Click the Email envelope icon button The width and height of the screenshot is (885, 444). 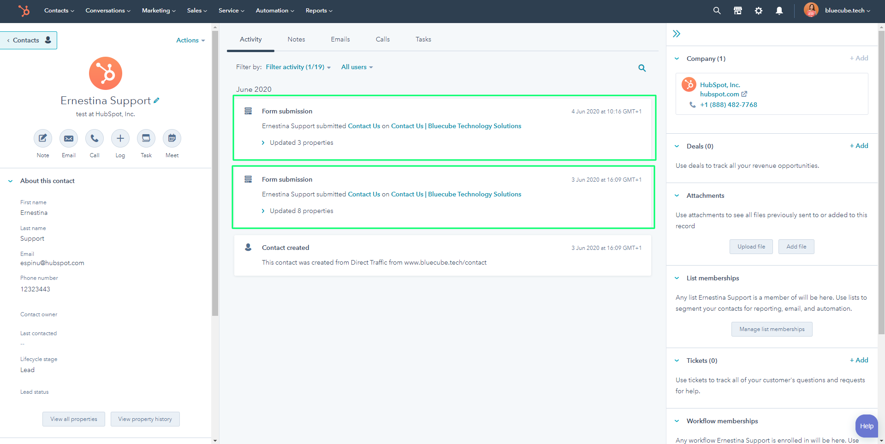(69, 138)
